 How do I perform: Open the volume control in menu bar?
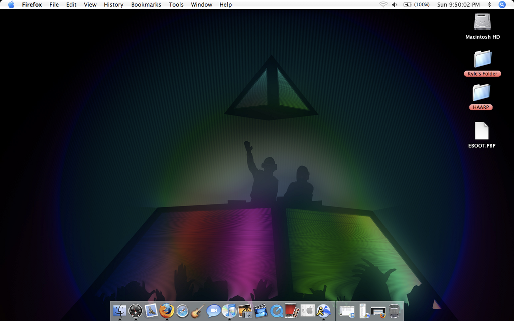click(394, 5)
